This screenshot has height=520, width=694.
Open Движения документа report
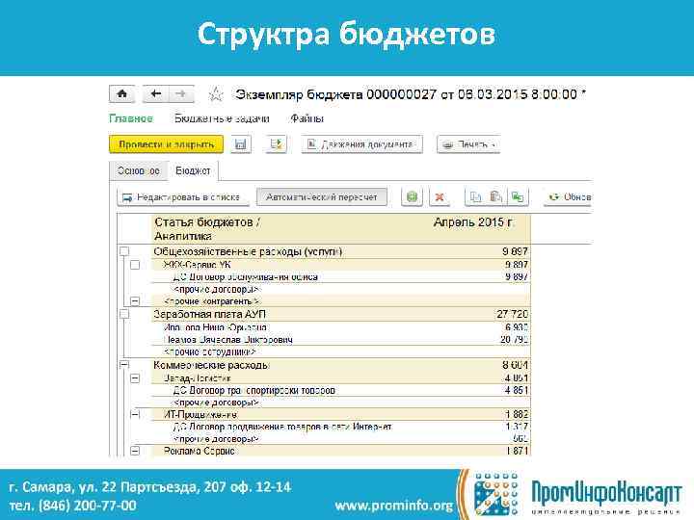coord(362,144)
